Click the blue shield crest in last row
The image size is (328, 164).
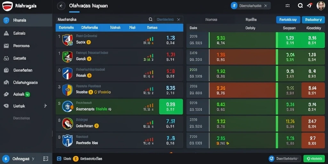coord(67,140)
